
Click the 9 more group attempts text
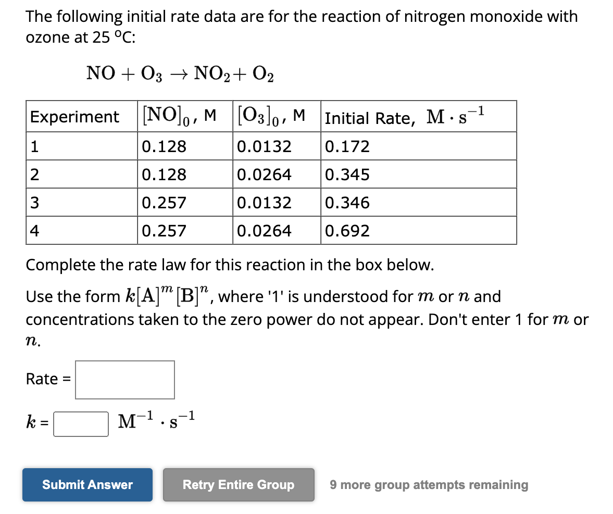[428, 484]
